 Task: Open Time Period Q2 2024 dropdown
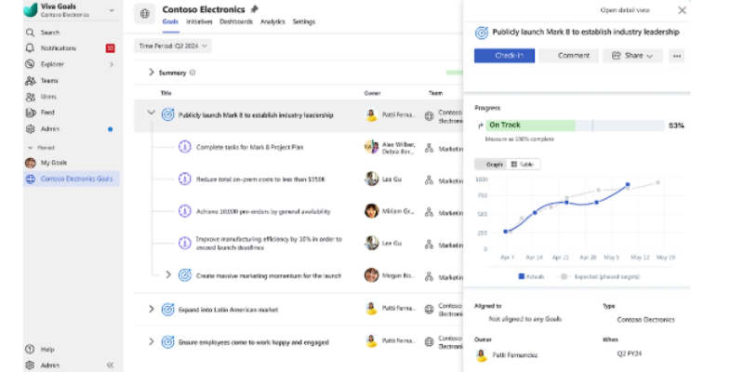pos(173,46)
